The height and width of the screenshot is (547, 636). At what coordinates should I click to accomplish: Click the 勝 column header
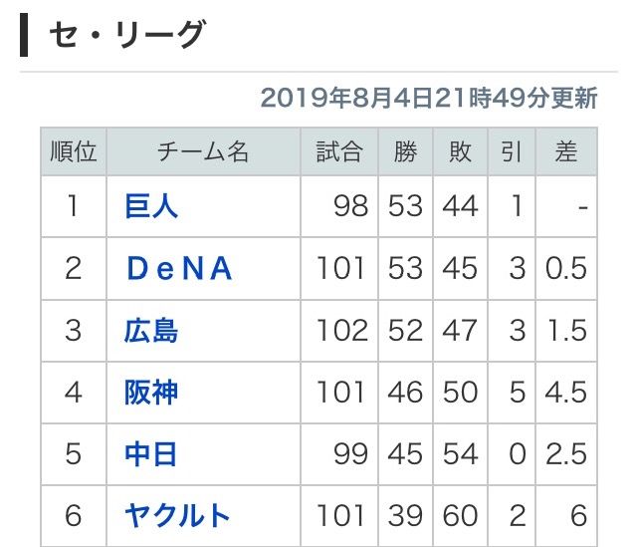point(405,151)
